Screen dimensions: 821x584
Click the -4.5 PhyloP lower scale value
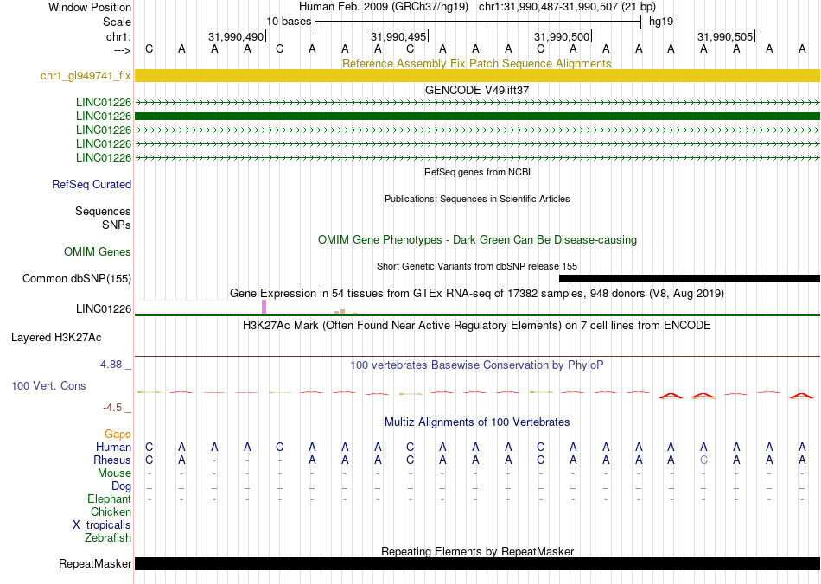112,407
